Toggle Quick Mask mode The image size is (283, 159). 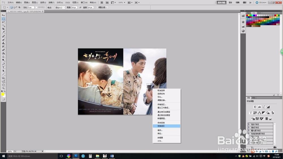pos(3,99)
